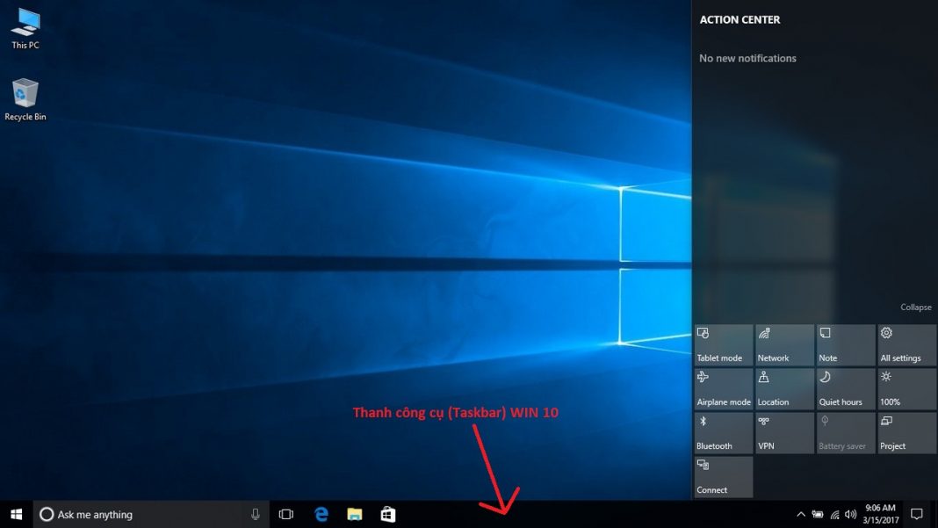Click the battery icon in the system tray
938x528 pixels.
[x=817, y=514]
